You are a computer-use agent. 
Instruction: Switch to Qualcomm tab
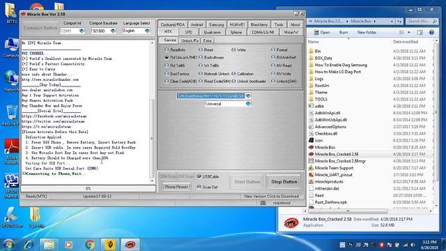[x=212, y=32]
